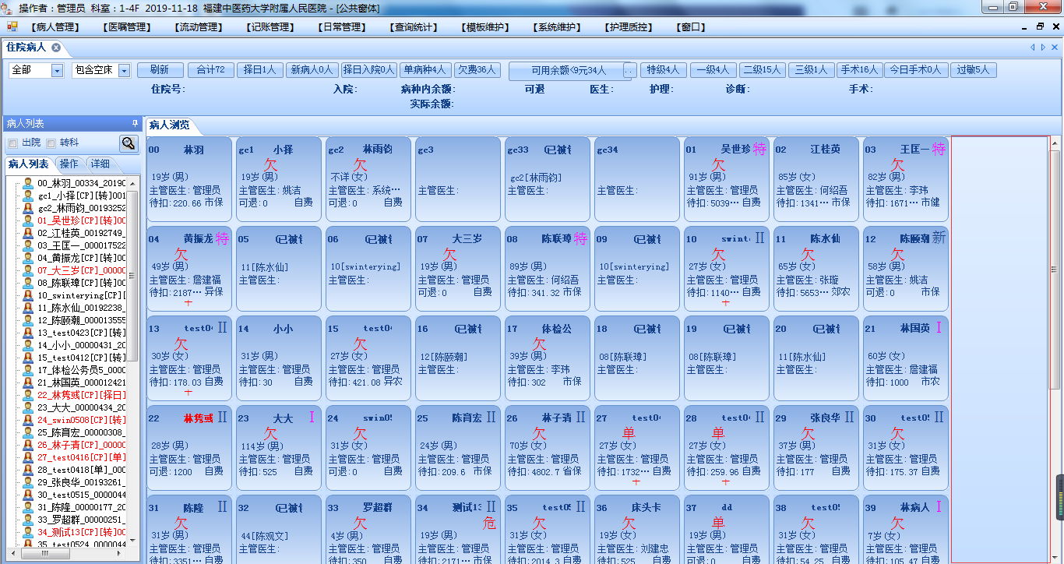Click the 合计72 button
Viewport: 1064px width, 564px height.
point(210,70)
